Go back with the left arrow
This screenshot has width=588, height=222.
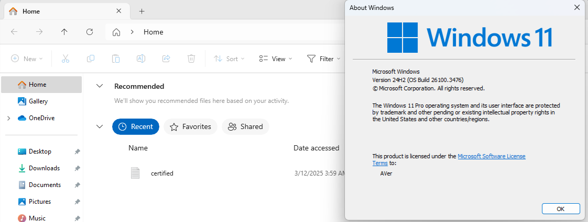click(14, 32)
